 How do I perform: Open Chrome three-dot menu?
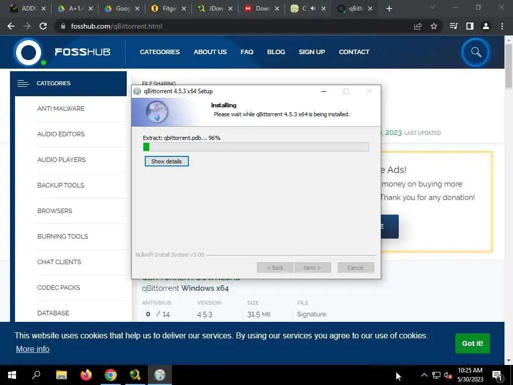click(502, 26)
